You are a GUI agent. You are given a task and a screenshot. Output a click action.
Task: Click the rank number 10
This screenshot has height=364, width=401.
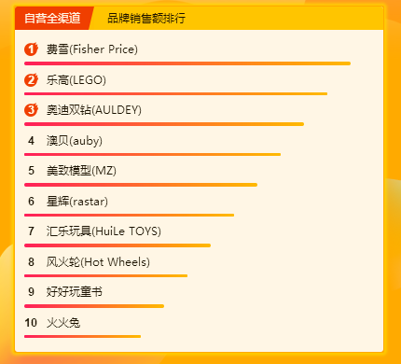(31, 323)
